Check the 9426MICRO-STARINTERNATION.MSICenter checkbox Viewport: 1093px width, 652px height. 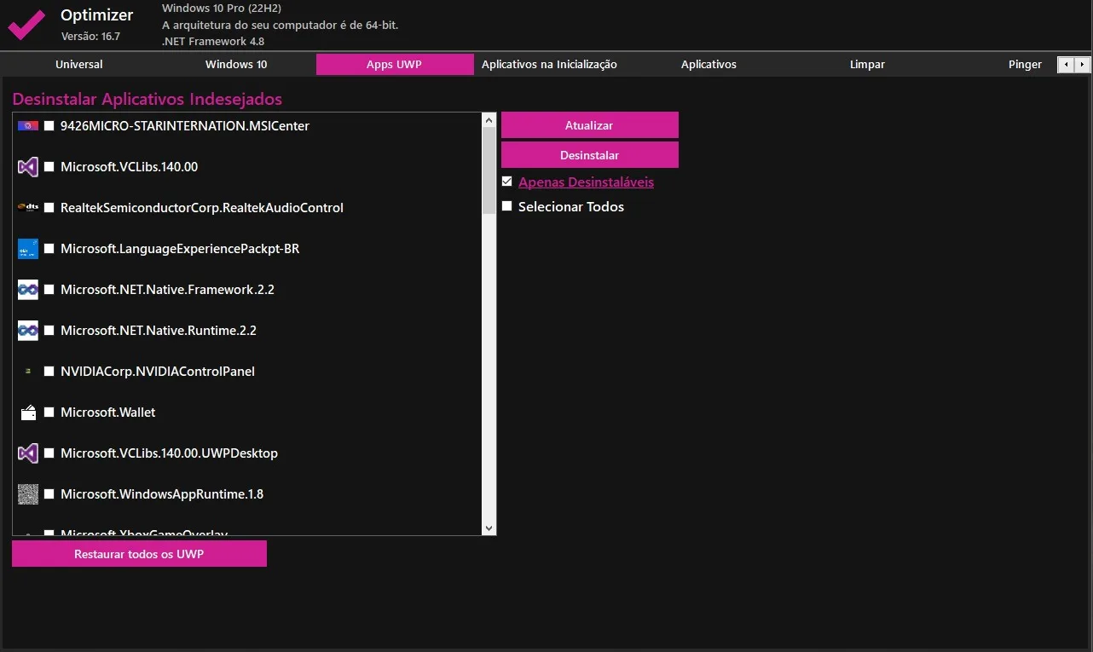pyautogui.click(x=49, y=126)
